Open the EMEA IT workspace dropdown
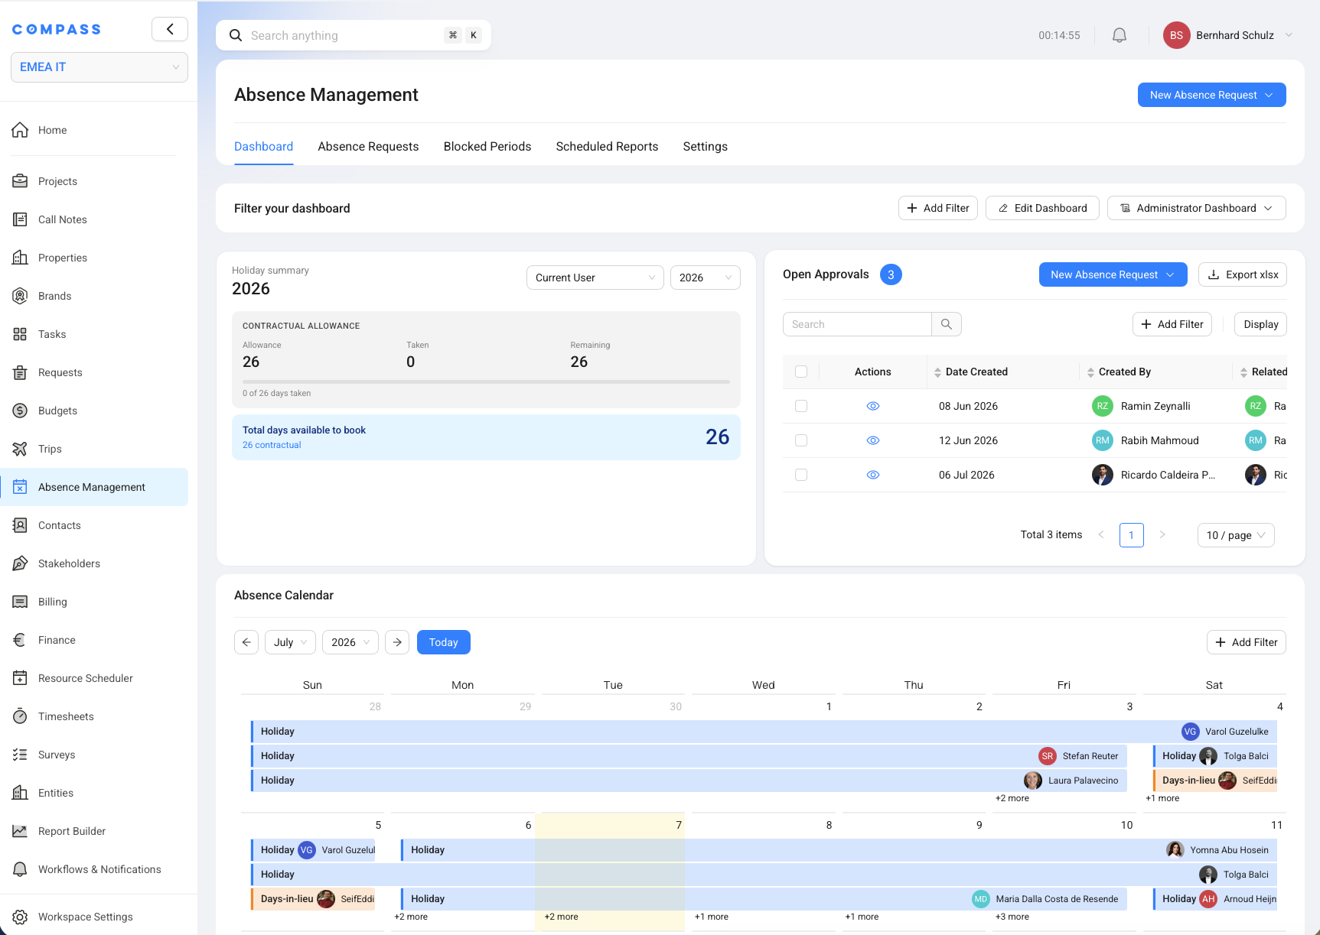 click(x=99, y=67)
